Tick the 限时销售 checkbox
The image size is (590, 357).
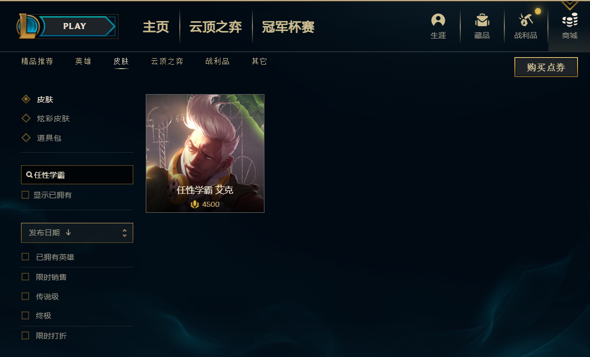pos(25,277)
